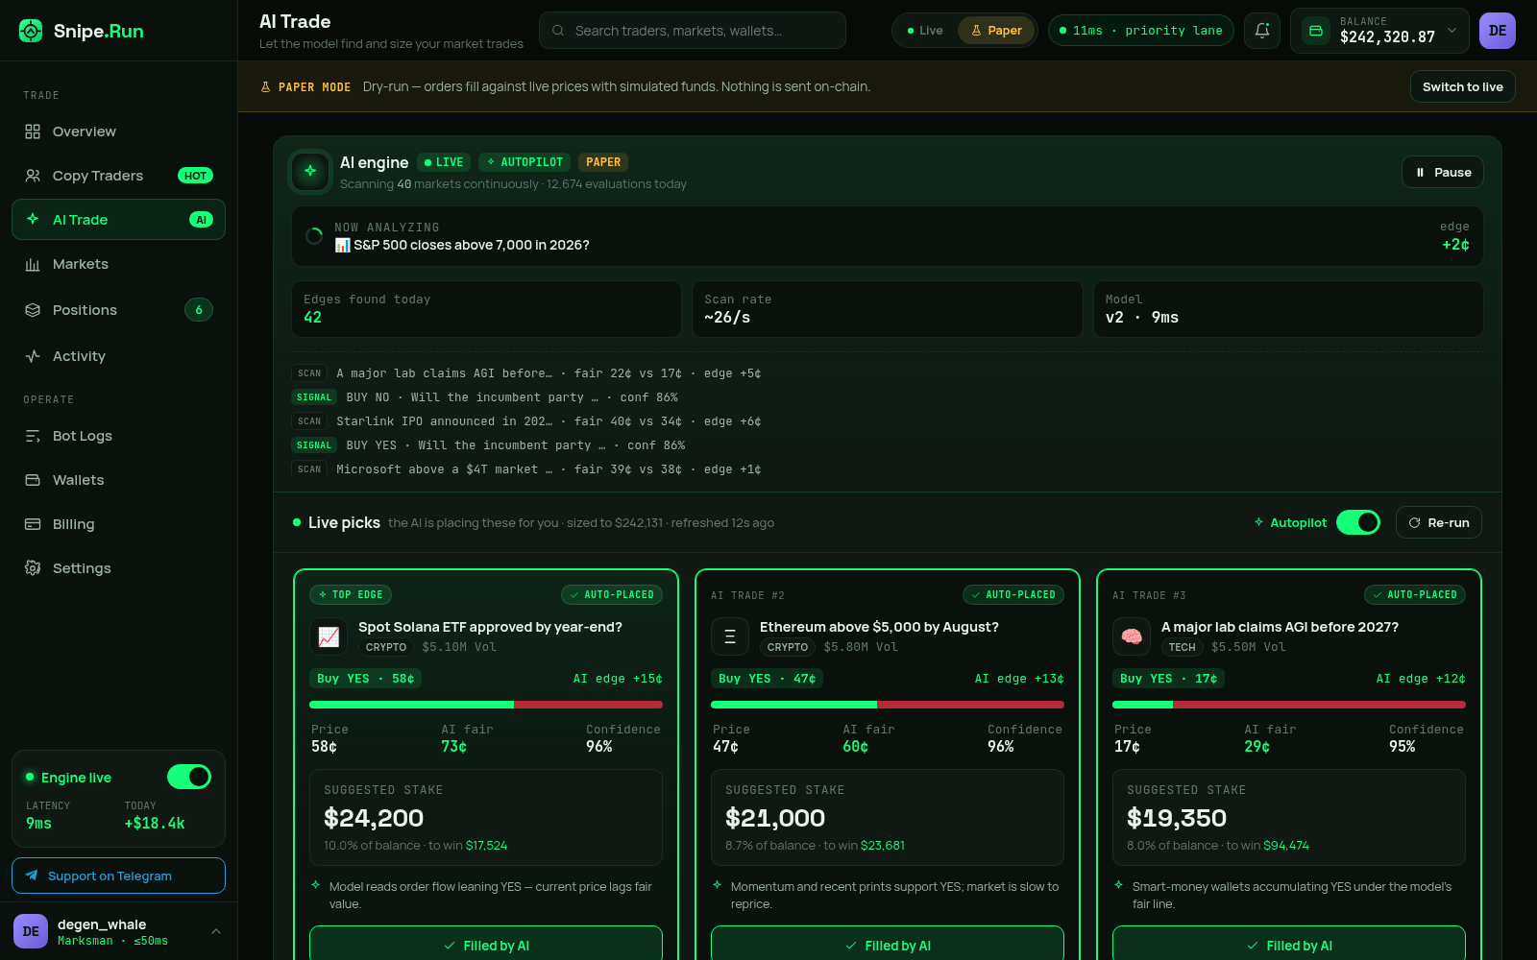Click the AUTOPILOT badge

[x=525, y=162]
